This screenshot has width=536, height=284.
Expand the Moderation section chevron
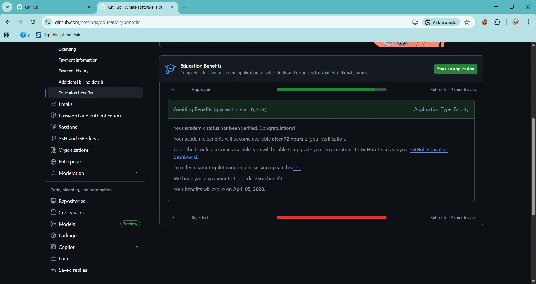(x=137, y=173)
